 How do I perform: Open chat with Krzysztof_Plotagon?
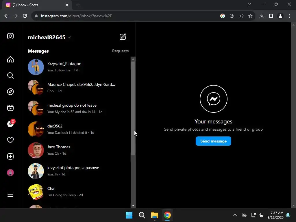(76, 67)
